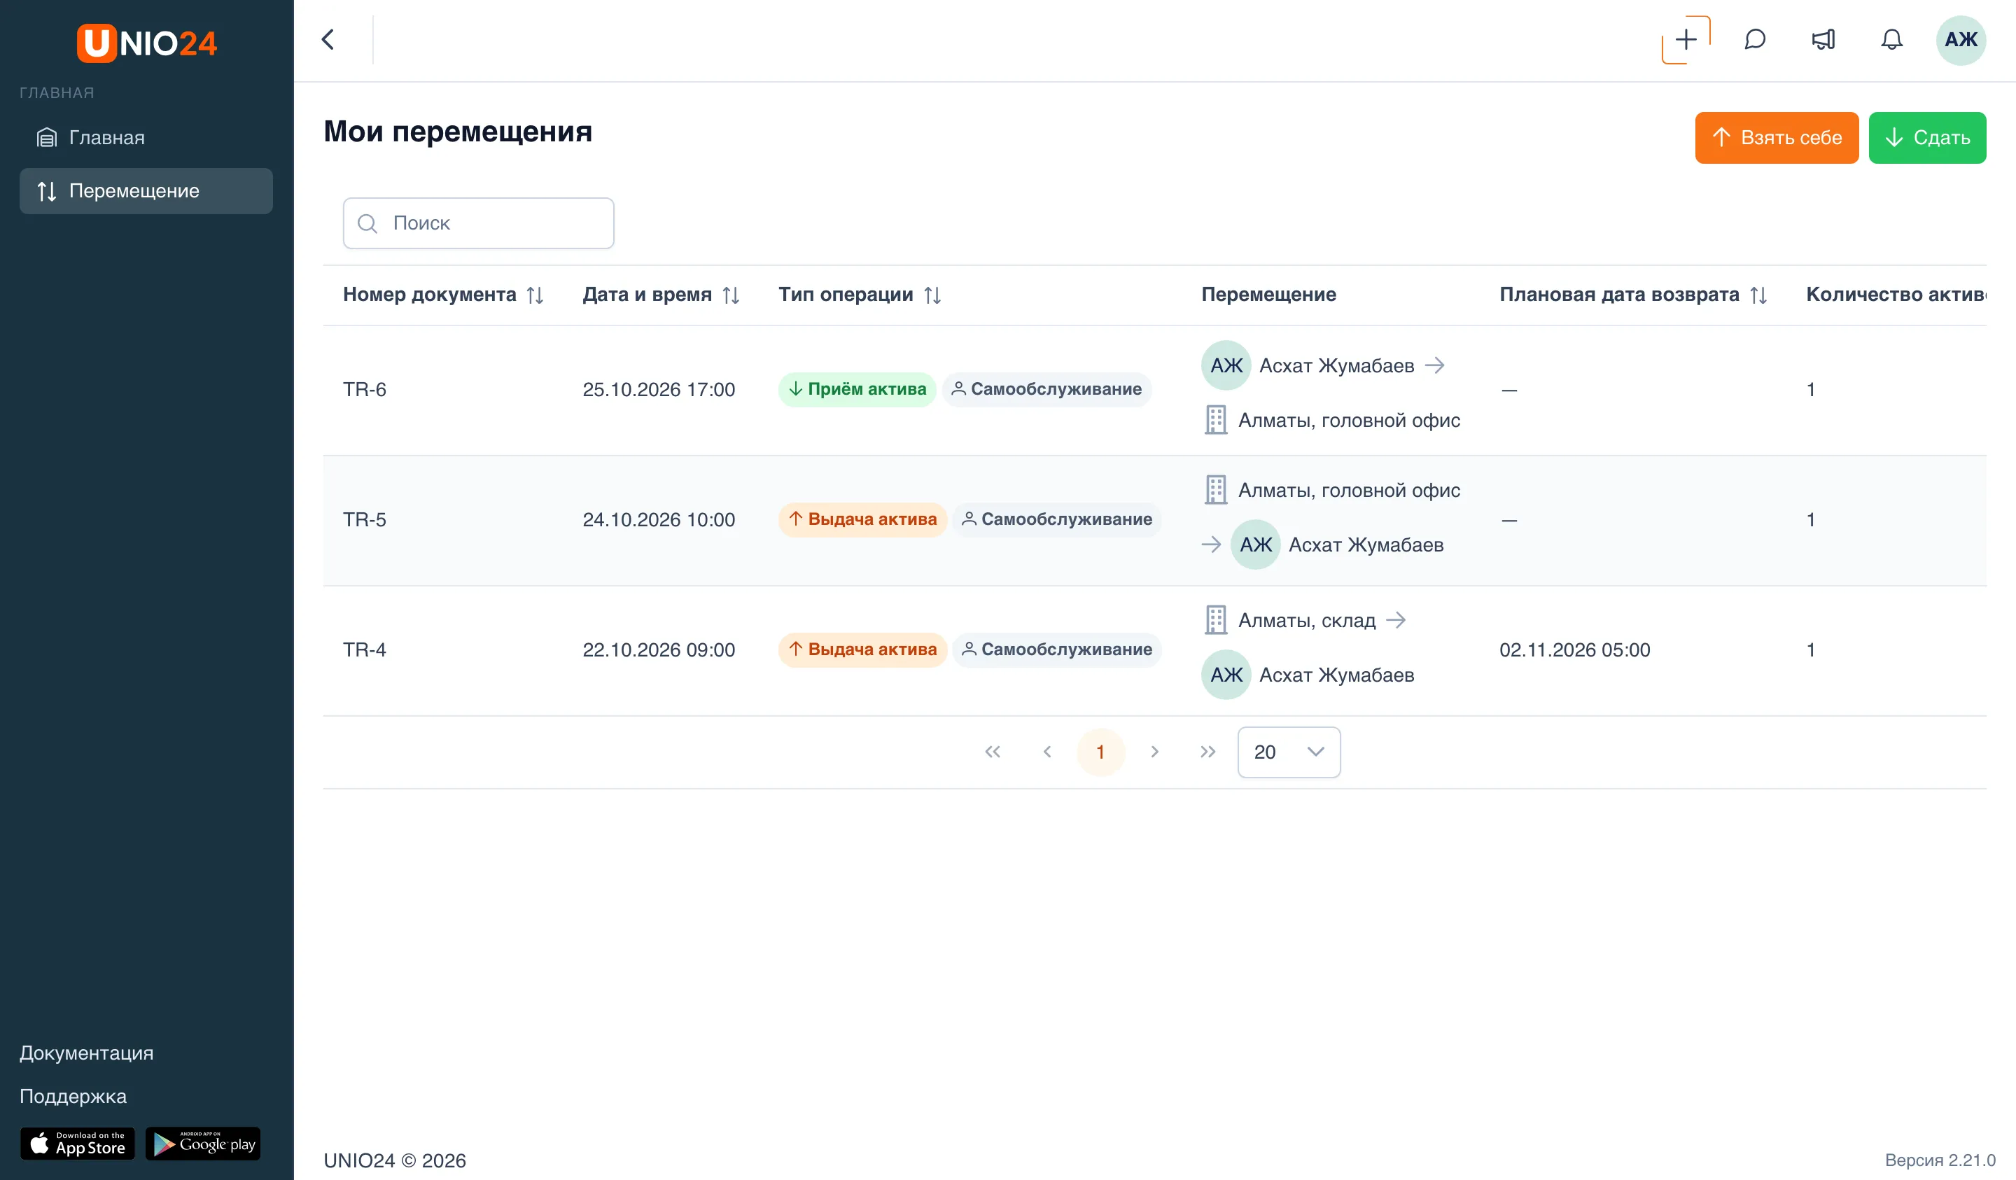Go to last page of pagination
Image resolution: width=2016 pixels, height=1180 pixels.
click(1208, 752)
